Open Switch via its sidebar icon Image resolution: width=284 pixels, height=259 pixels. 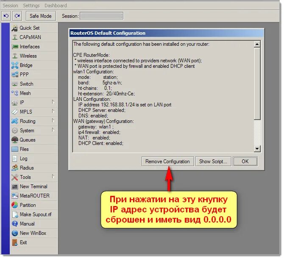[15, 84]
